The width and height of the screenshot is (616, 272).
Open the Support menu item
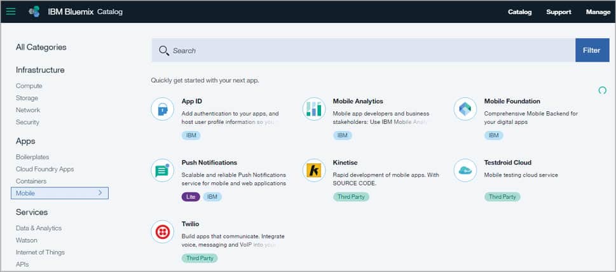[x=559, y=12]
